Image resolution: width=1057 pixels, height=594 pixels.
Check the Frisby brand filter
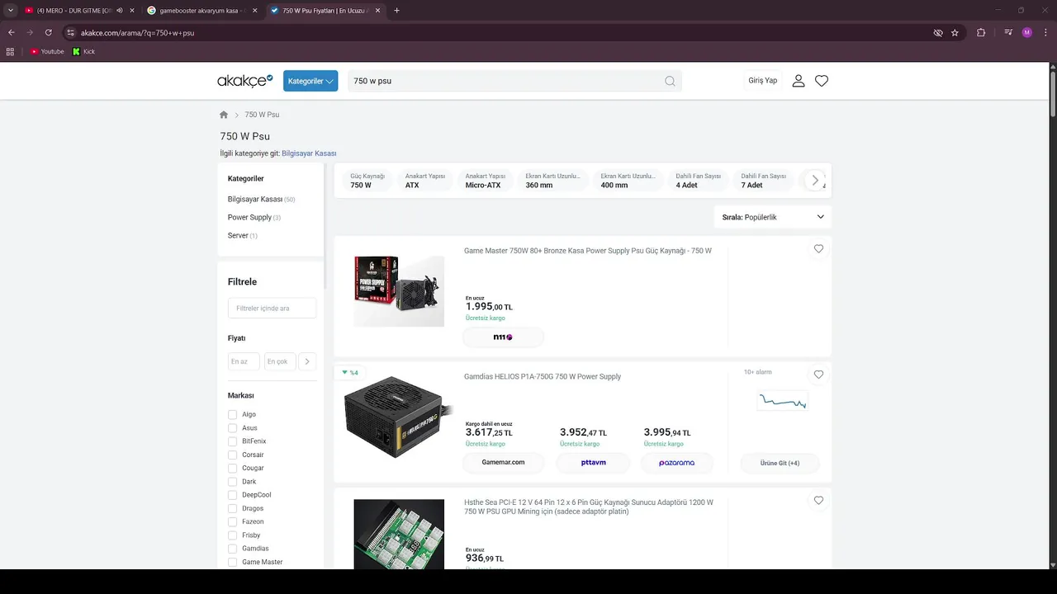[x=232, y=535]
